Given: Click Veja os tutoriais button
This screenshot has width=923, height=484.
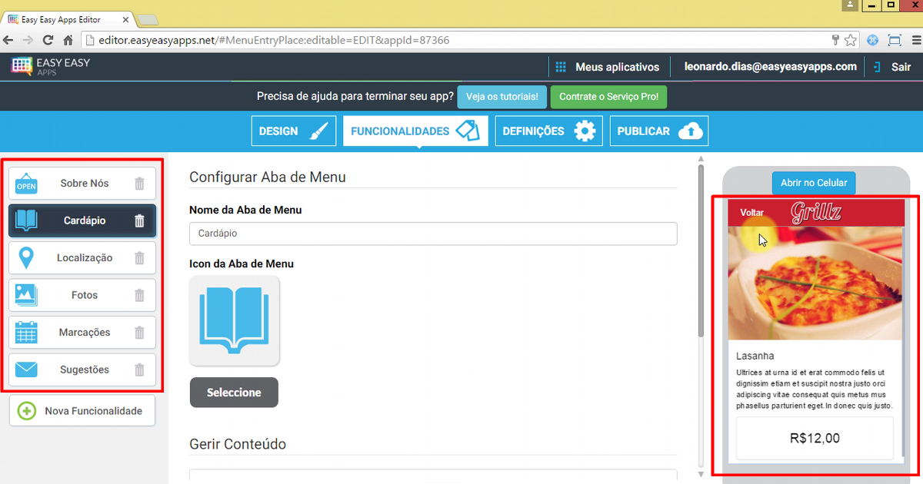Looking at the screenshot, I should tap(502, 98).
